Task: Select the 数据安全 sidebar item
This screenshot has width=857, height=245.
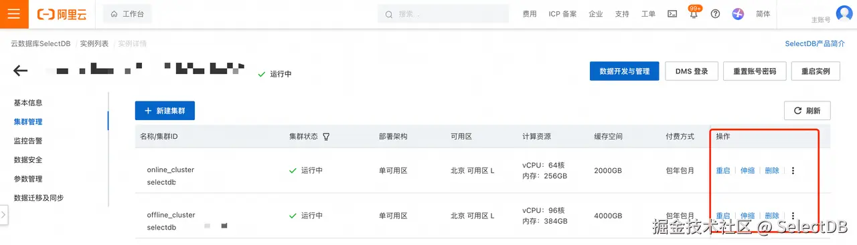Action: click(28, 160)
